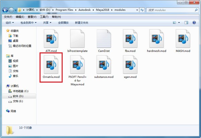Open the 组织 dropdown menu
This screenshot has height=138, width=201.
pyautogui.click(x=10, y=23)
